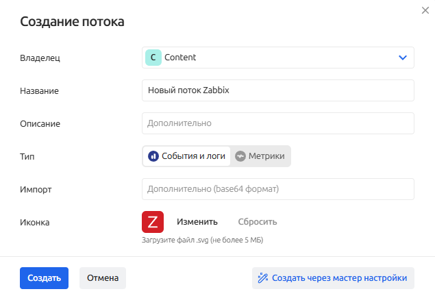
Task: Click the magic wand wizard icon
Action: click(x=262, y=278)
